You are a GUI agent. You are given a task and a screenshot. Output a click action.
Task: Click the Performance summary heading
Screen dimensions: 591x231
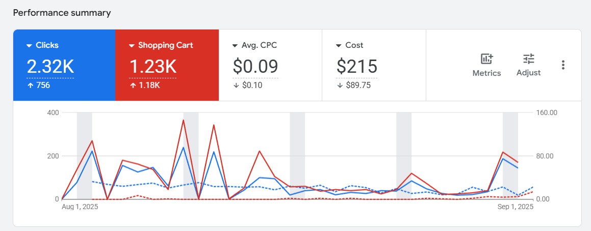click(62, 13)
